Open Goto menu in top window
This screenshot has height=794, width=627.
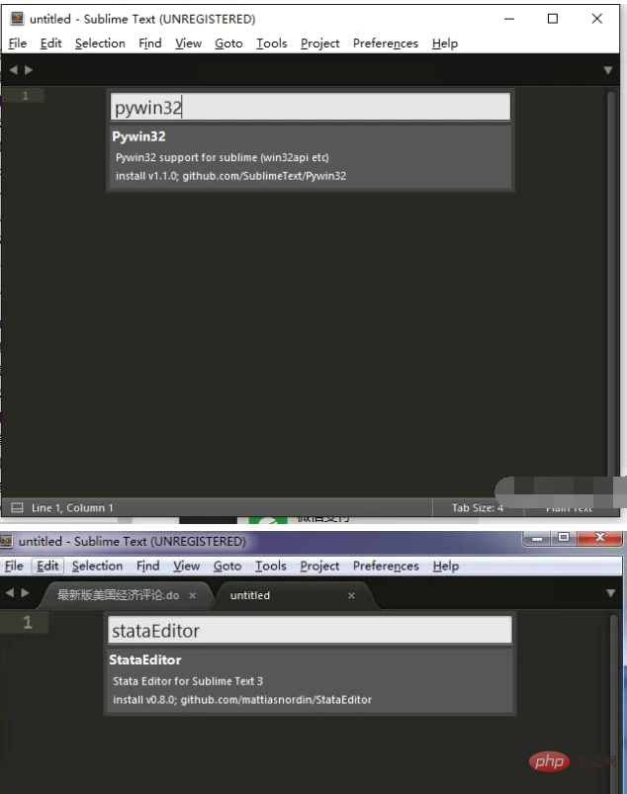(228, 44)
